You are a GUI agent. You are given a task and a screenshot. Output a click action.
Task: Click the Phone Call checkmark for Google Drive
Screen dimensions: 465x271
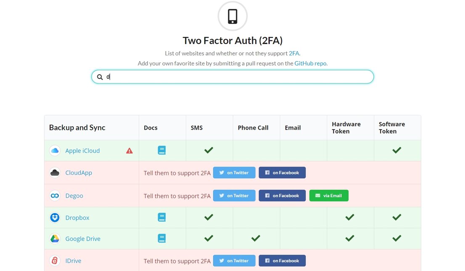[256, 238]
